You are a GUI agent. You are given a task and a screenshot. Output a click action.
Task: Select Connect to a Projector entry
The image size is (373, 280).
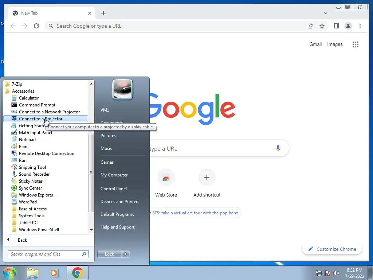pos(46,118)
